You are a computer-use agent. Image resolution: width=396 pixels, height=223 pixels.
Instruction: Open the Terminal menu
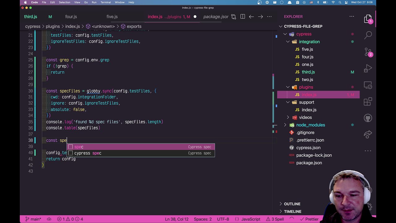tap(105, 2)
